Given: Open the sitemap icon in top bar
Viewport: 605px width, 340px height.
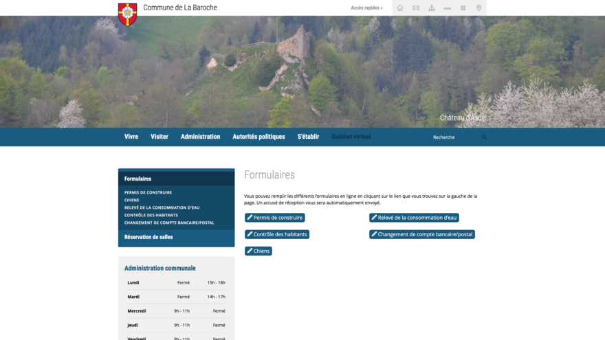Looking at the screenshot, I should [x=431, y=8].
